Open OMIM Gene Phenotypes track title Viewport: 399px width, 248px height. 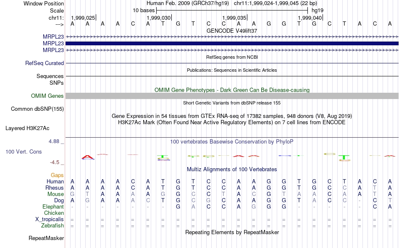point(232,90)
